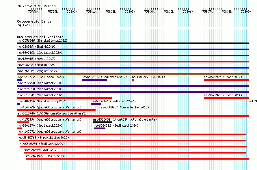
Task: Click the red dgv120n16 variant bar
Action: coord(133,62)
